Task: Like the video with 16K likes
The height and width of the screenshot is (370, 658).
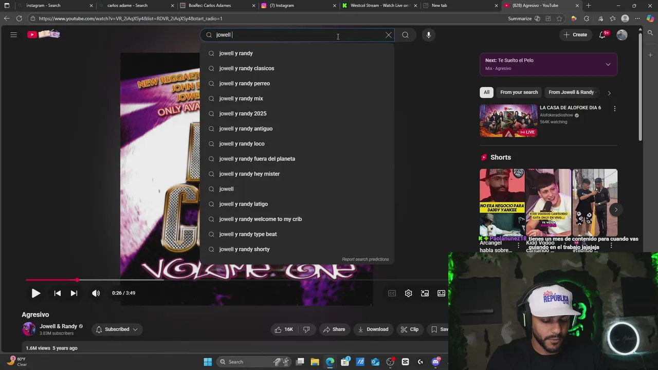Action: pos(284,329)
